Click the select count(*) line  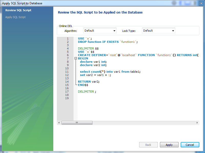point(110,72)
